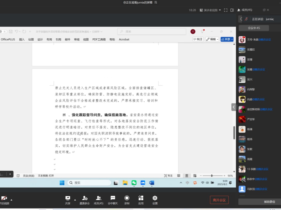Click the meeting title bar menu icon

point(155,3)
